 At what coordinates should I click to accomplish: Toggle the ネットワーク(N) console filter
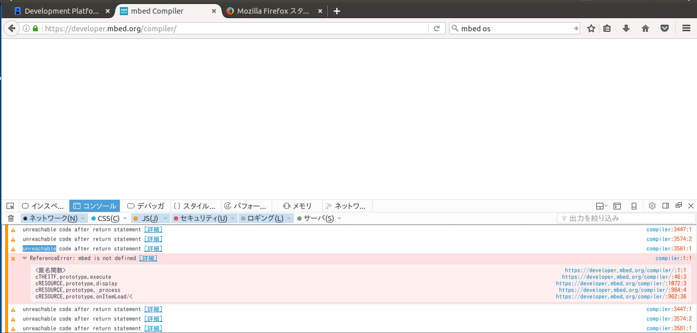50,218
